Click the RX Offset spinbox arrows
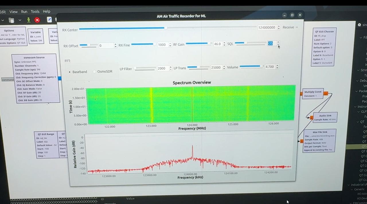Screen dimensions: 367x204 point(116,45)
